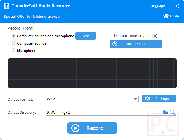Open the Special Offer for Lifetime License link
184x140 pixels.
pyautogui.click(x=32, y=17)
